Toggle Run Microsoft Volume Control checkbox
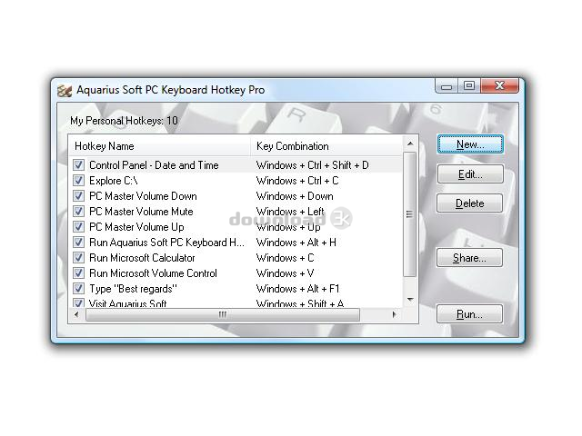This screenshot has width=582, height=436. click(78, 273)
